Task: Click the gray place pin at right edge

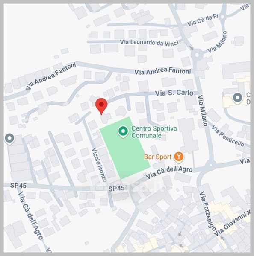Action: [x=238, y=99]
